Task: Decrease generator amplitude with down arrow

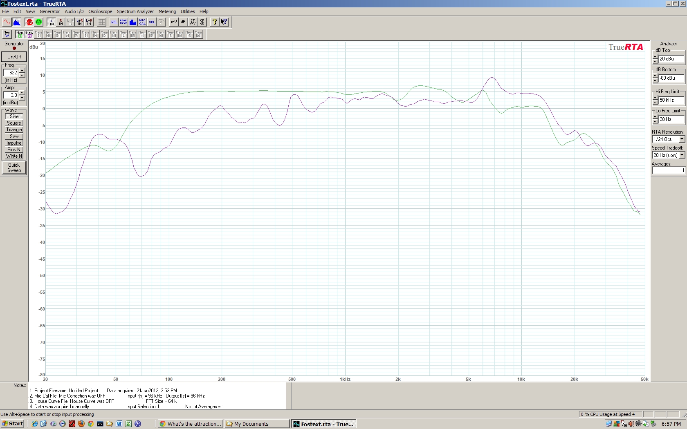Action: pos(22,98)
